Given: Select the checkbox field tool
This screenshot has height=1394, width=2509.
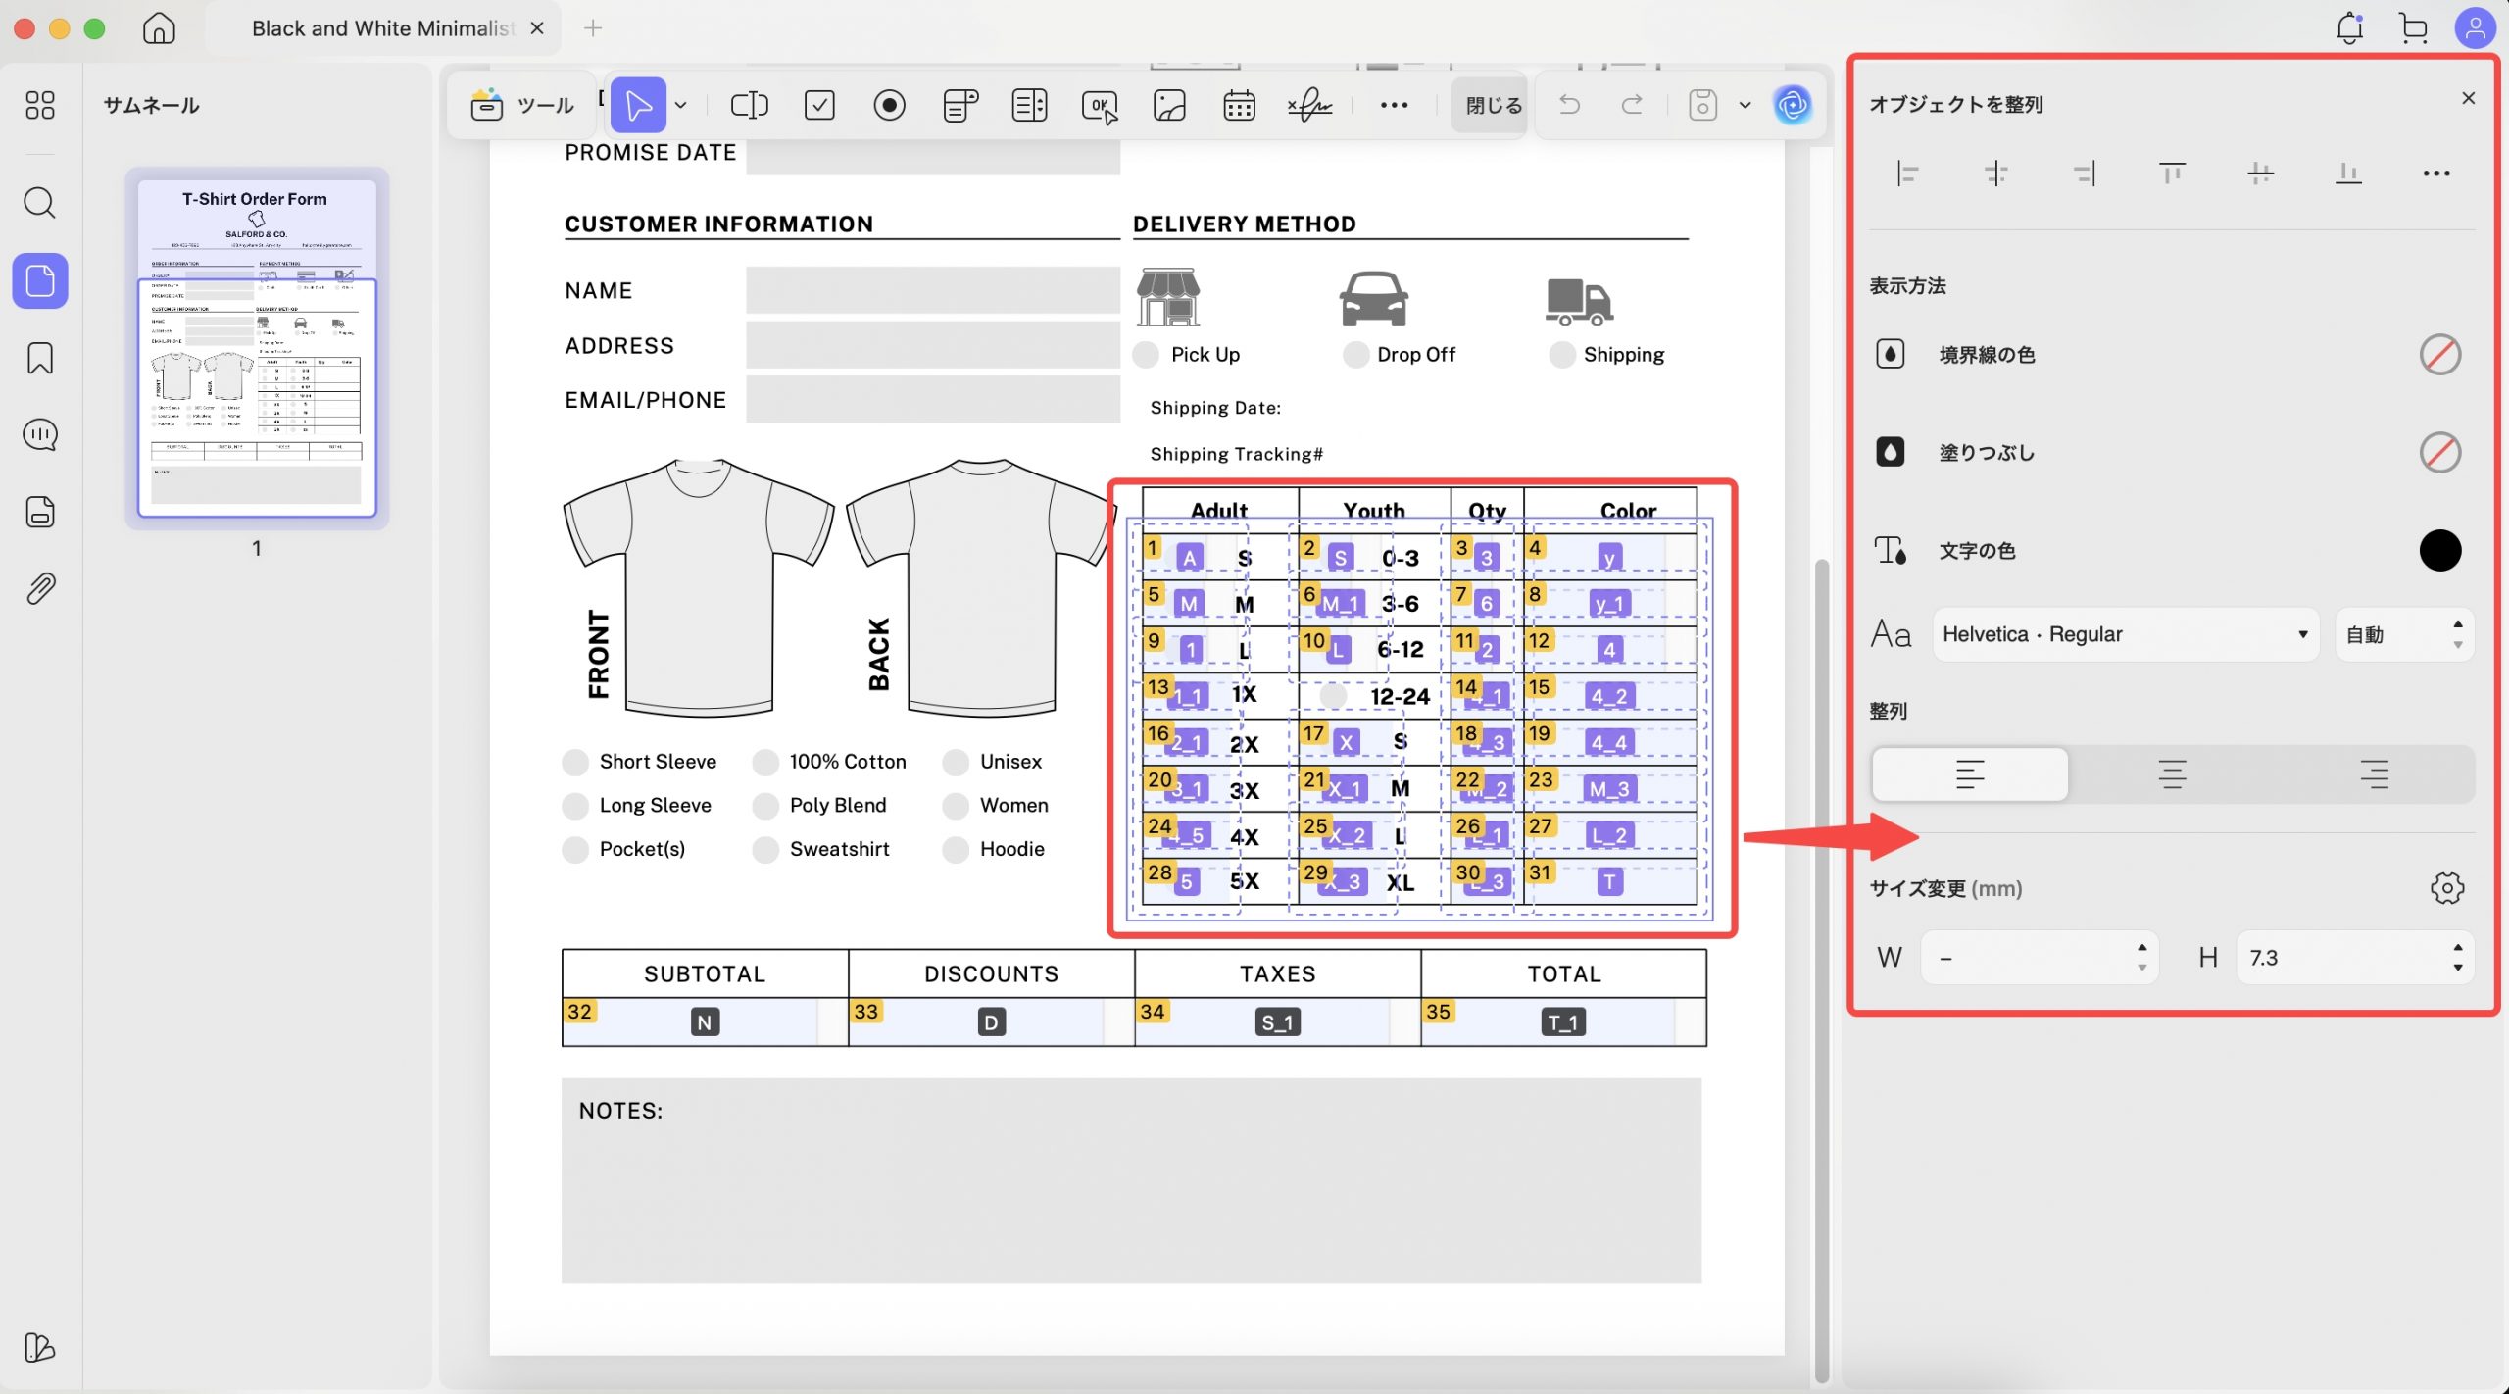Looking at the screenshot, I should click(x=819, y=105).
